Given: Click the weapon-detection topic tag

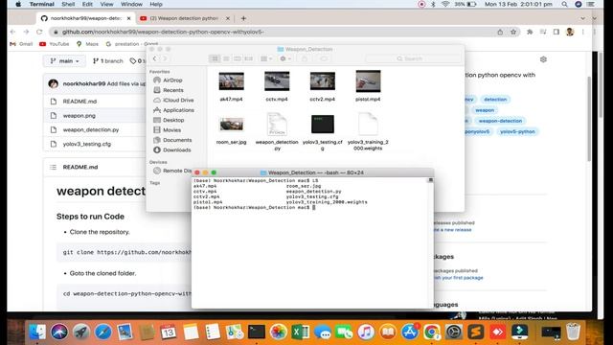Looking at the screenshot, I should tap(500, 121).
